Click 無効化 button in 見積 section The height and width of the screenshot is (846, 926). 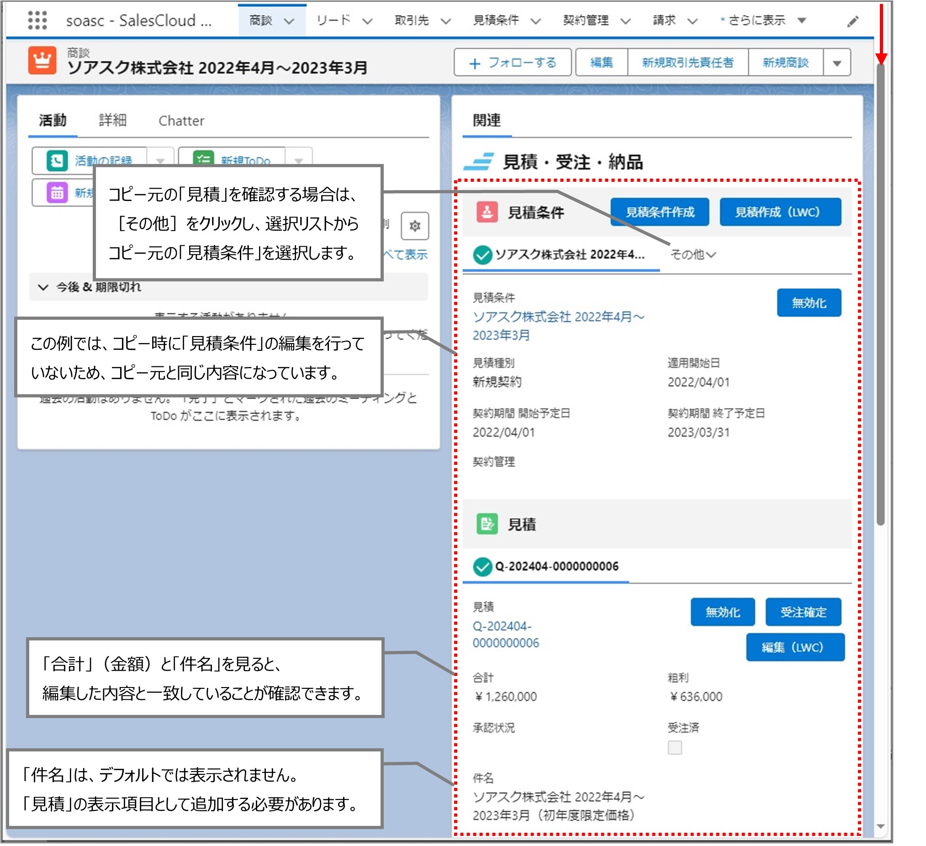(x=723, y=612)
